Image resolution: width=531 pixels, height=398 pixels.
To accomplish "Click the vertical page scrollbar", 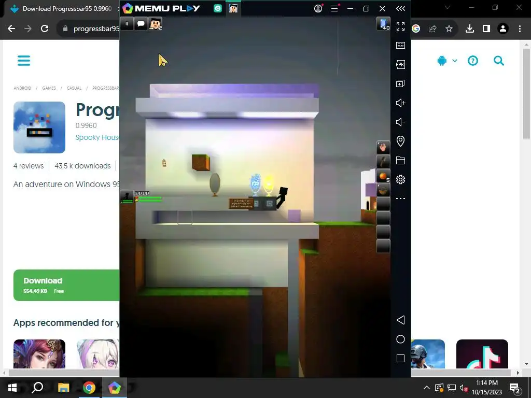I will click(x=526, y=93).
